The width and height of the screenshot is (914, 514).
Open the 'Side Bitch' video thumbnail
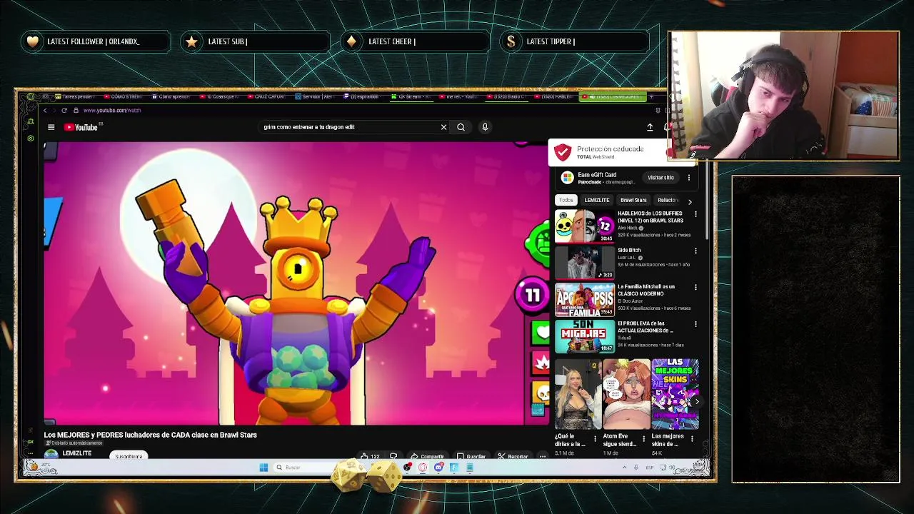tap(585, 263)
